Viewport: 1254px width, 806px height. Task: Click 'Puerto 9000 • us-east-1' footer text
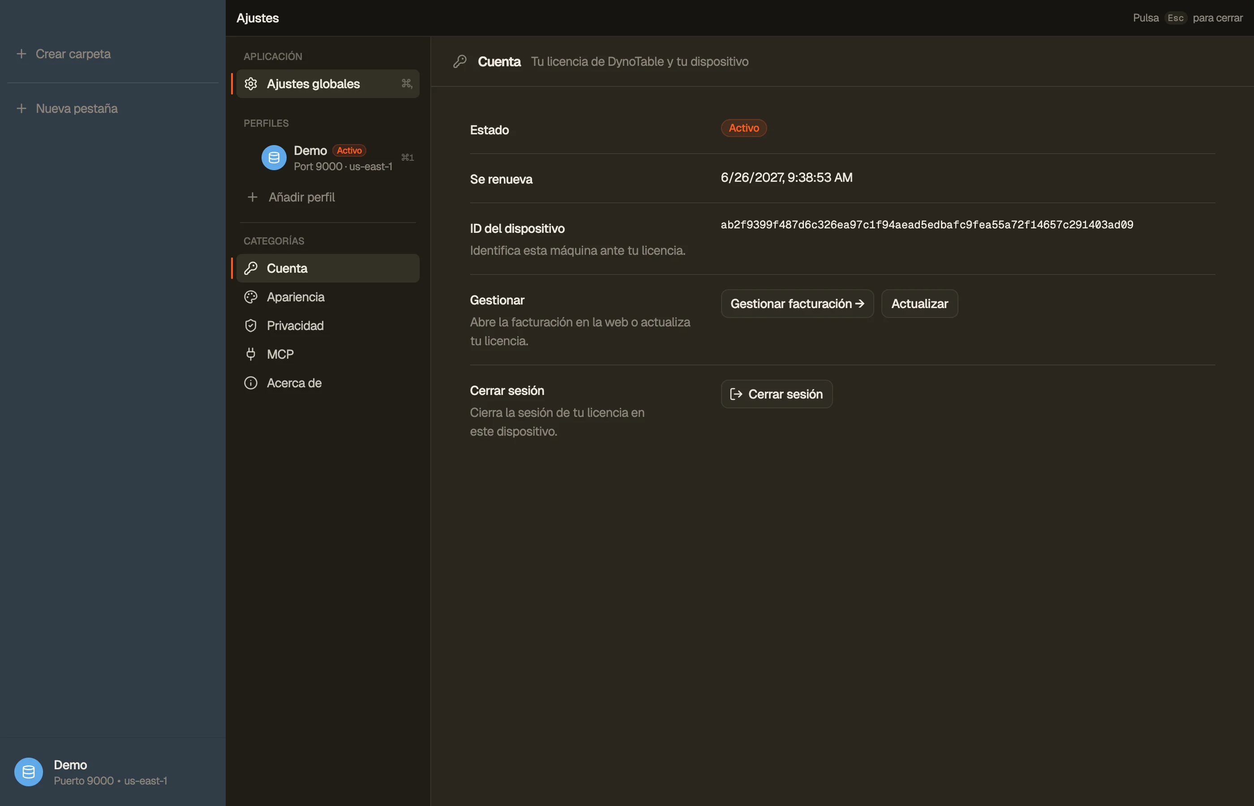tap(111, 781)
